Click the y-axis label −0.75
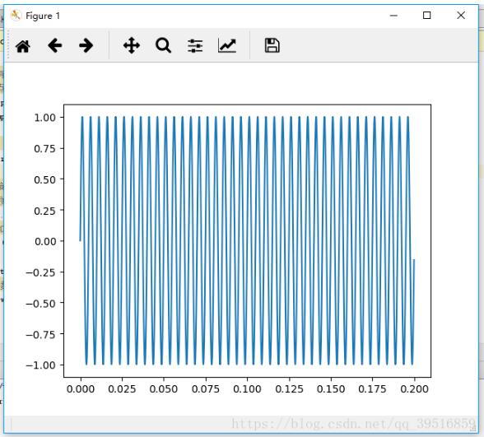 pyautogui.click(x=40, y=334)
